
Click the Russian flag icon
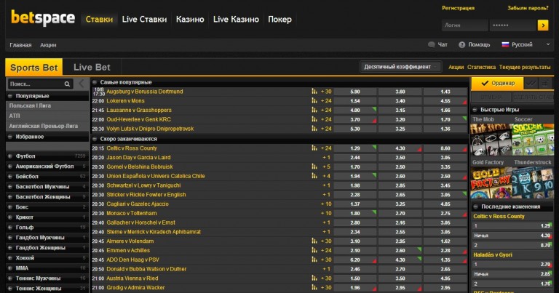click(505, 44)
